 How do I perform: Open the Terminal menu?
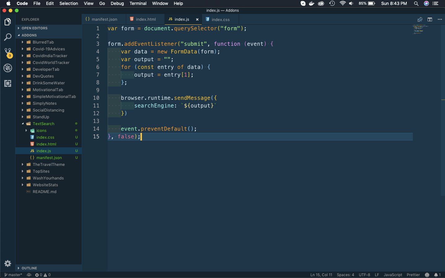(x=138, y=3)
